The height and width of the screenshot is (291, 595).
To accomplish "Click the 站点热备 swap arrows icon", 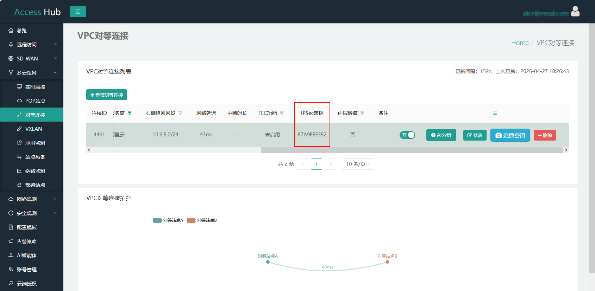I will [x=19, y=157].
